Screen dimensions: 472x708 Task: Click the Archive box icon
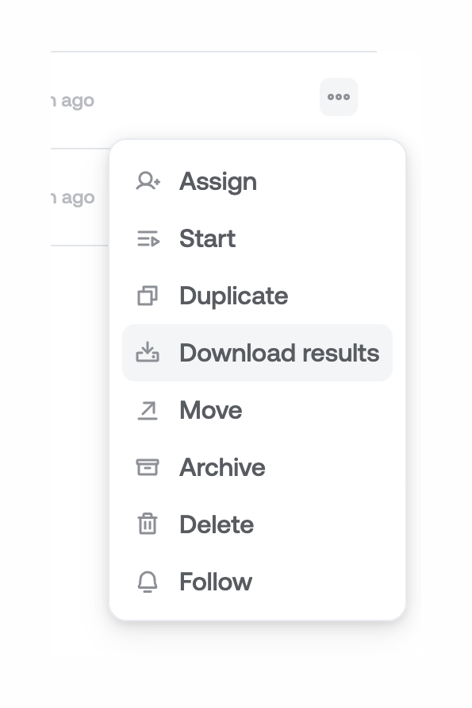pyautogui.click(x=148, y=467)
